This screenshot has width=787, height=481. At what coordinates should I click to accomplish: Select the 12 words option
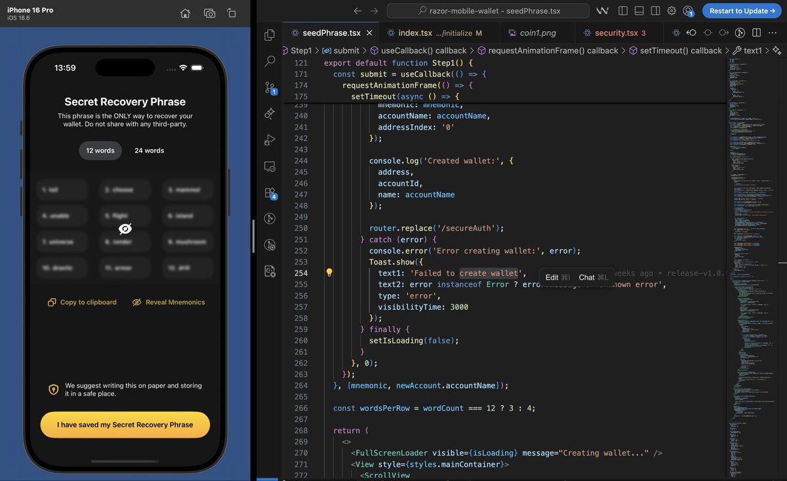100,151
